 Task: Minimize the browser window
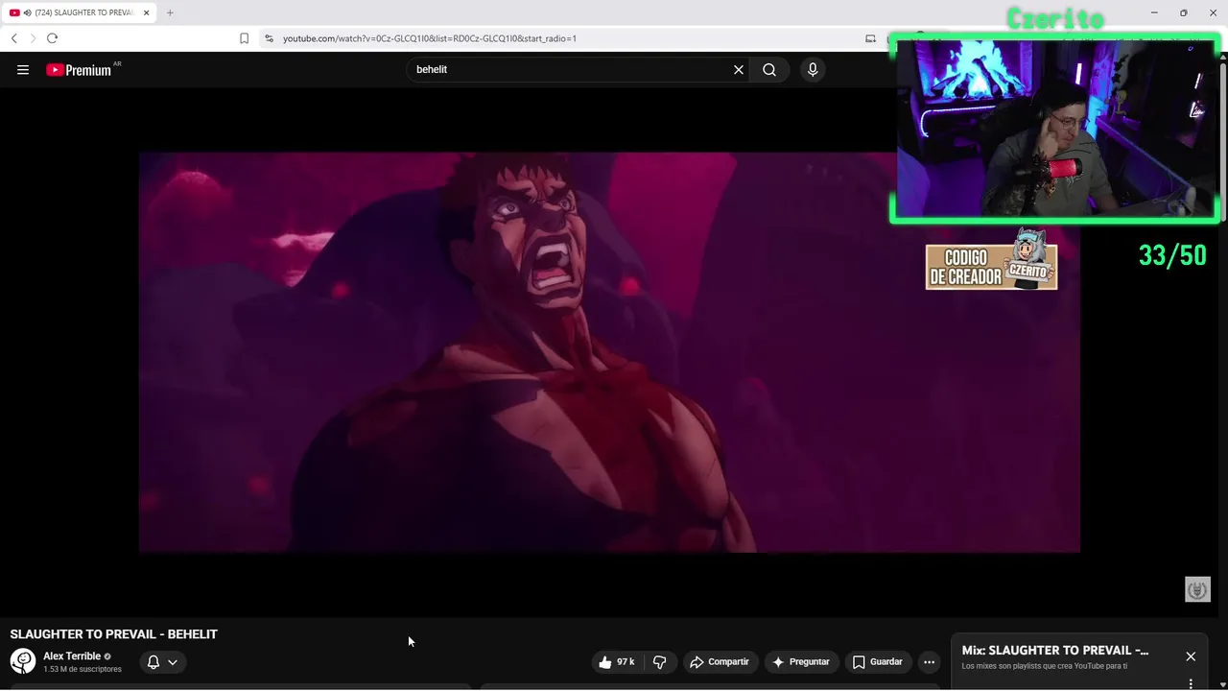point(1154,12)
